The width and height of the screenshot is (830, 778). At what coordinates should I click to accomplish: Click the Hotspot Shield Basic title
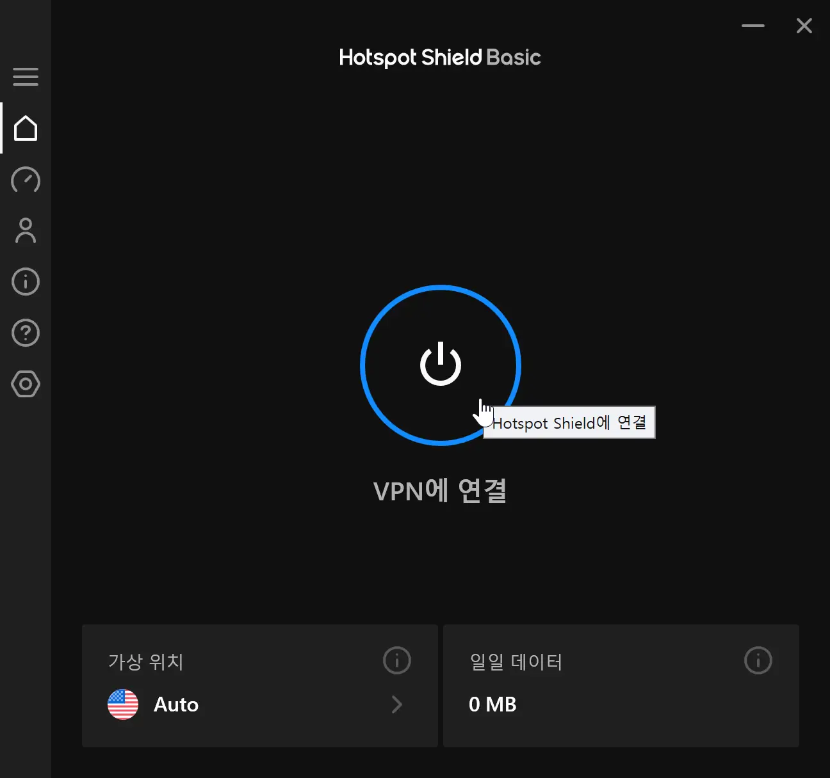pos(440,58)
